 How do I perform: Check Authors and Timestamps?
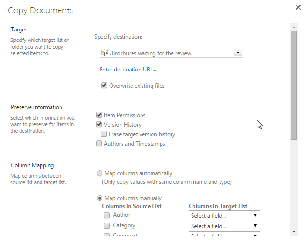[99, 143]
